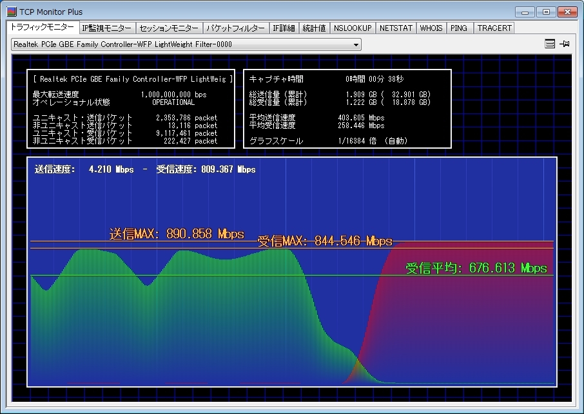Click the 受信平均 676.613 Mbps graph label
584x414 pixels.
pos(476,268)
